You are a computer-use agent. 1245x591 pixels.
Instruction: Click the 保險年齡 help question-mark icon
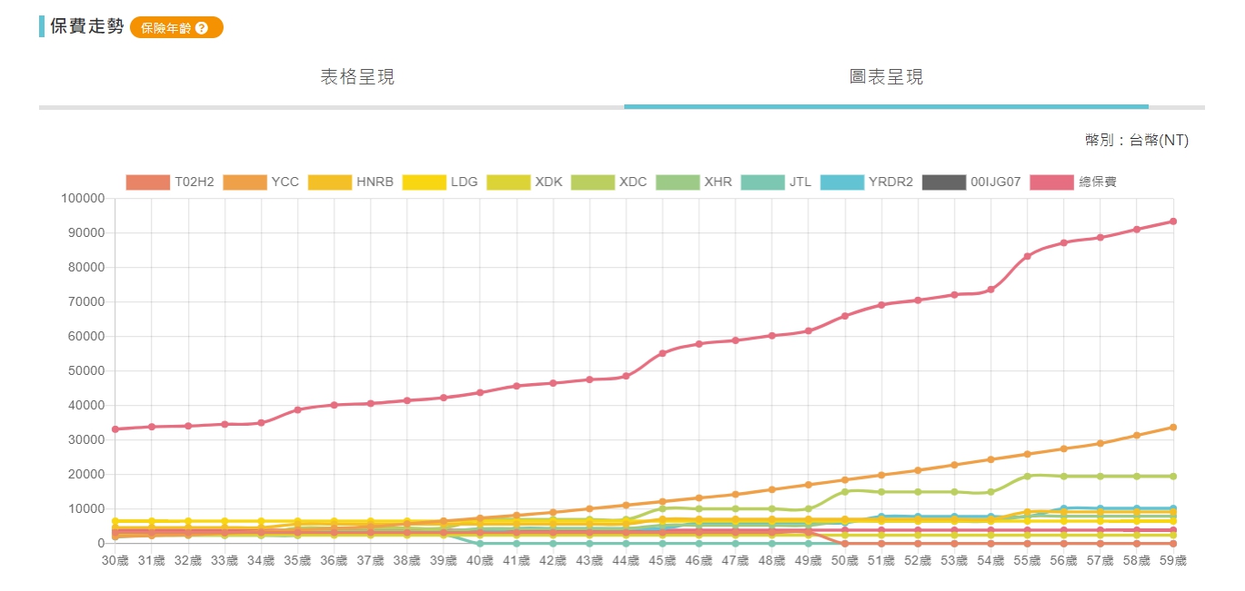[x=202, y=28]
